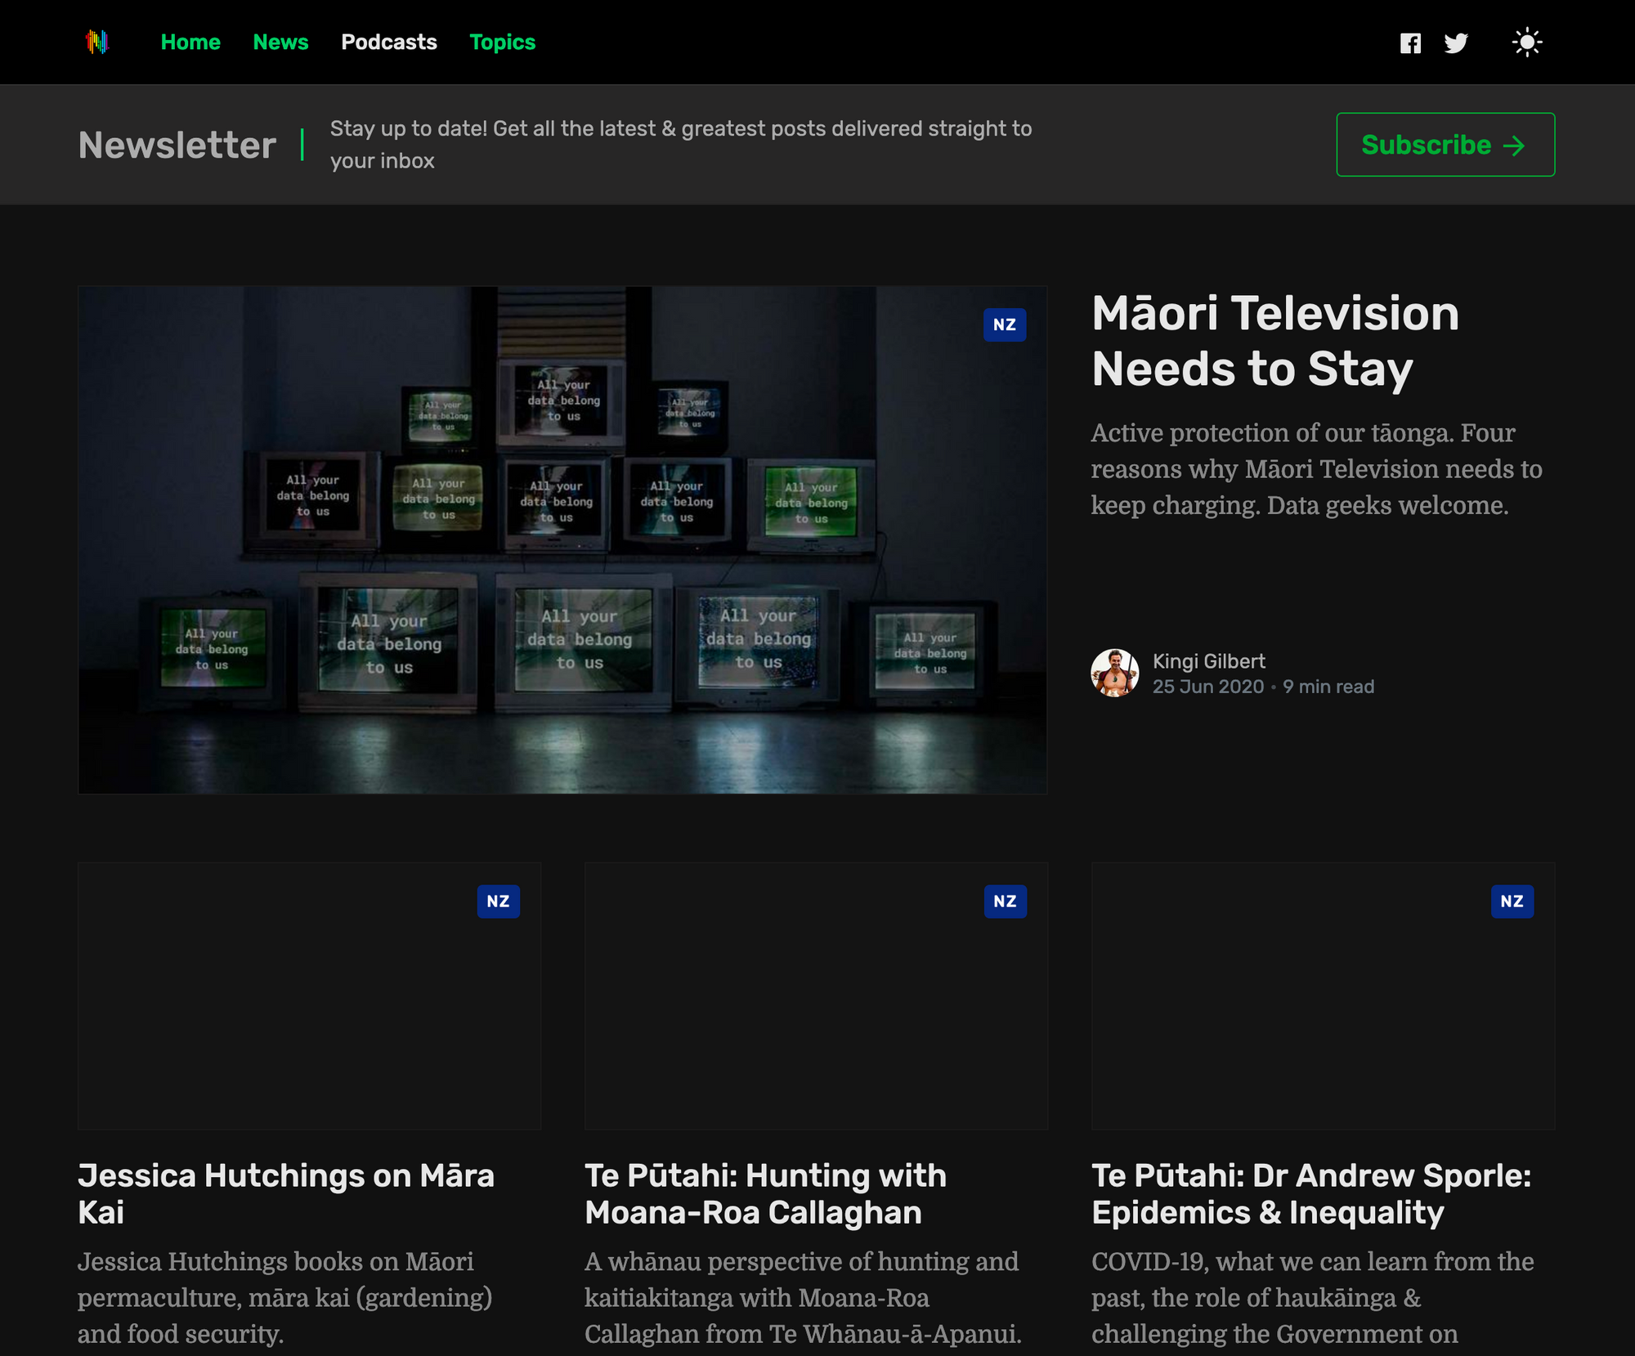This screenshot has width=1635, height=1356.
Task: Open Dr Andrew Sporle Epidemics & Inequality title
Action: (x=1311, y=1193)
